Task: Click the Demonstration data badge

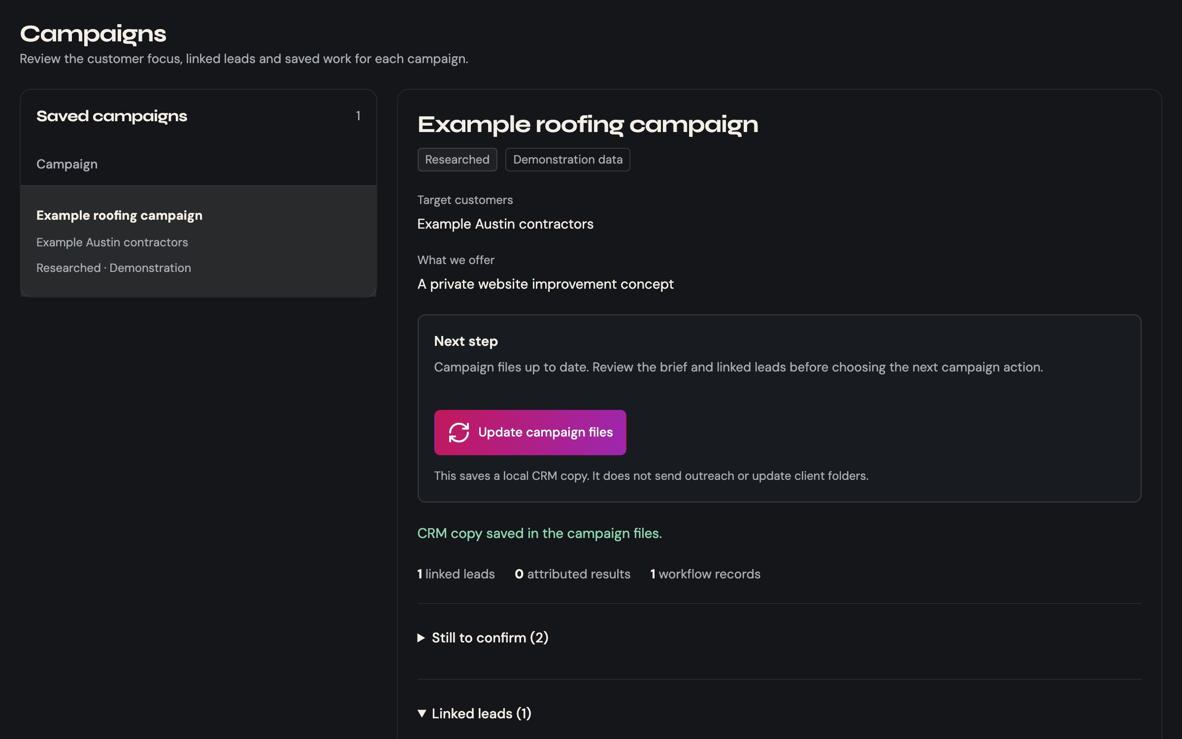Action: [567, 160]
